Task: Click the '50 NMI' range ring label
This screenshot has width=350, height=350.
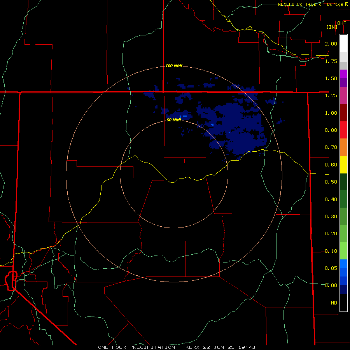Action: click(x=174, y=120)
